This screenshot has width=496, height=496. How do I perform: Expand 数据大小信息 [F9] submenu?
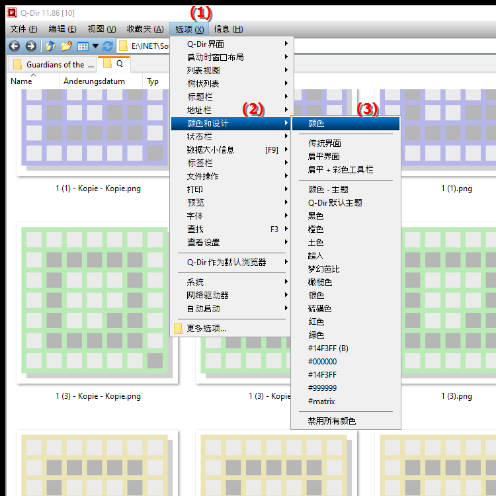[230, 150]
